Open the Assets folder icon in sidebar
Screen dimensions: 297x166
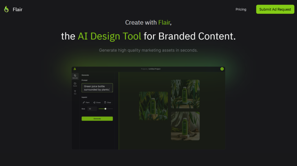pyautogui.click(x=75, y=84)
